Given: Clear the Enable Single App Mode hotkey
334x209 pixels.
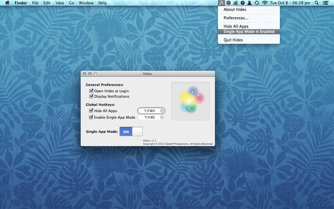Looking at the screenshot, I should pyautogui.click(x=162, y=117).
